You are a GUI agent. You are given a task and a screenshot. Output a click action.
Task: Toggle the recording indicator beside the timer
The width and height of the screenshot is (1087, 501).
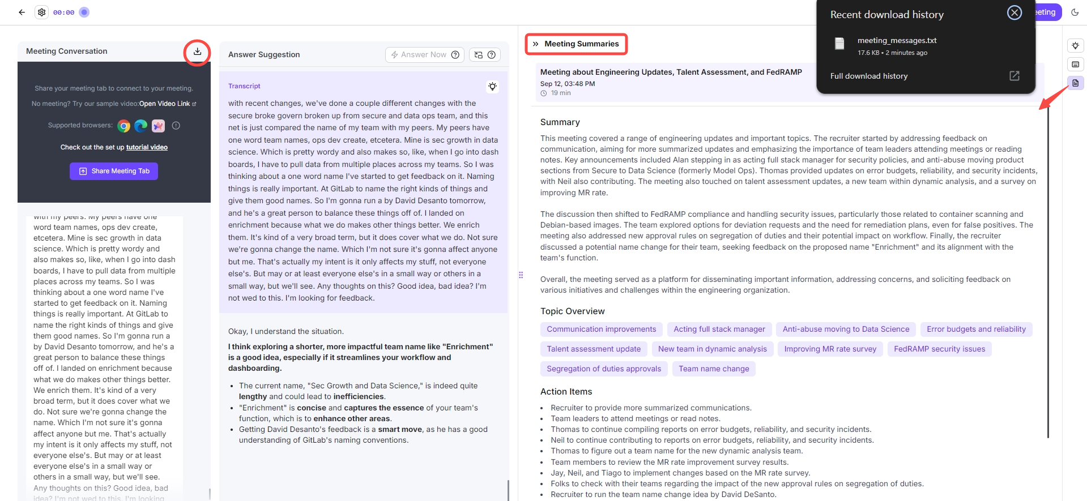pos(84,12)
